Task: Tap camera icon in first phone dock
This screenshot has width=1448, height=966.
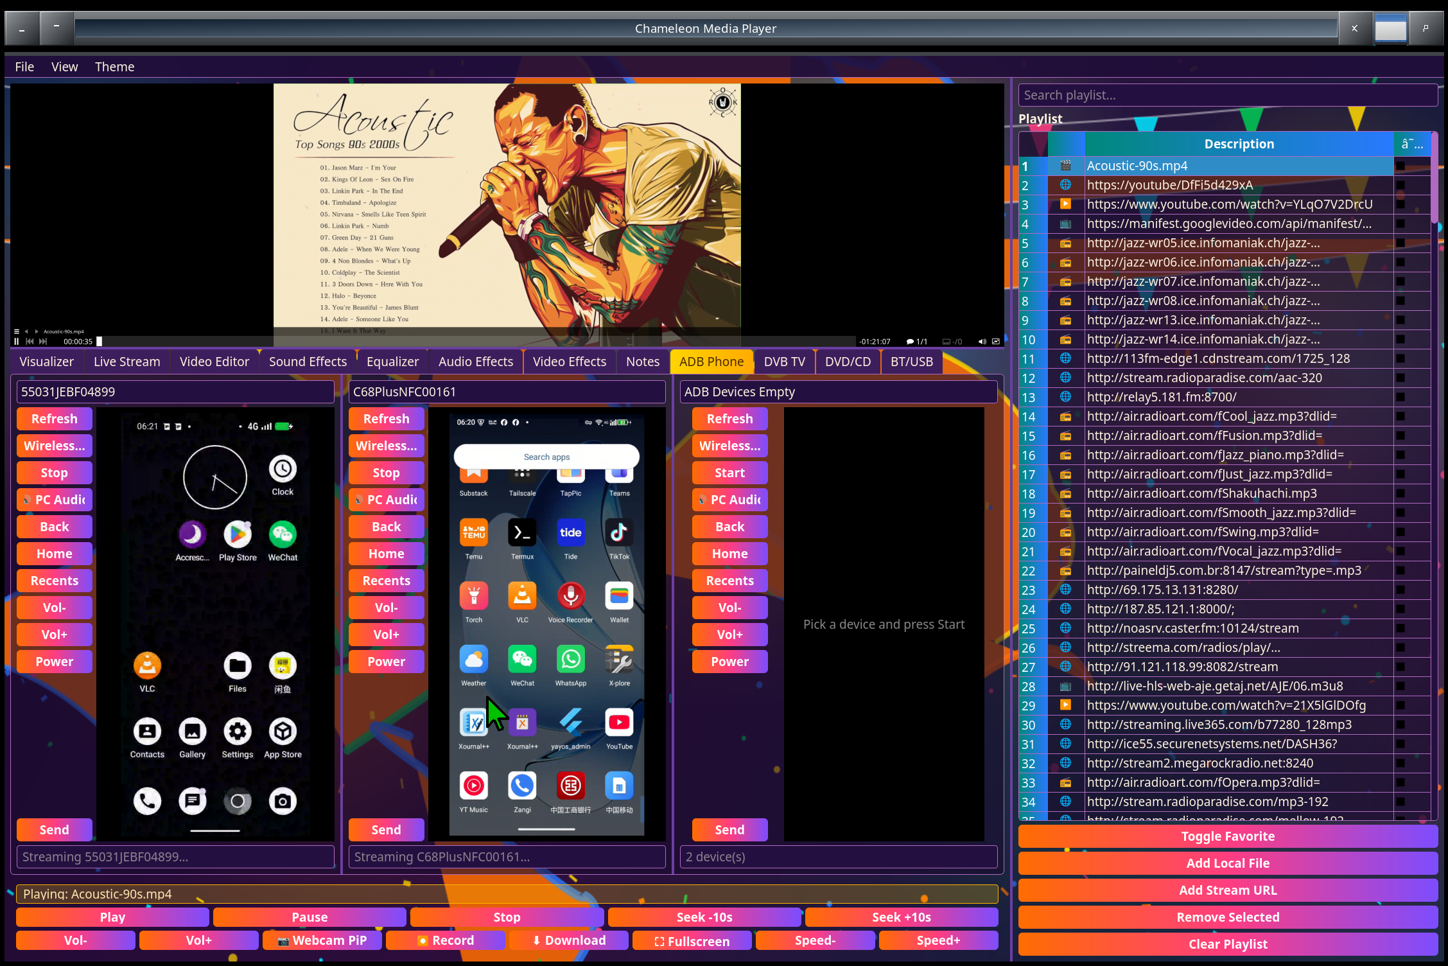Action: tap(283, 801)
